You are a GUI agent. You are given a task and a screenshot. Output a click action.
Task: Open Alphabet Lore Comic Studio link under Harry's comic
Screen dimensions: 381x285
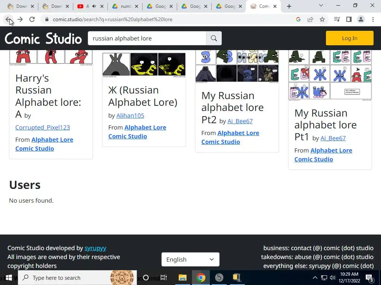(x=44, y=144)
